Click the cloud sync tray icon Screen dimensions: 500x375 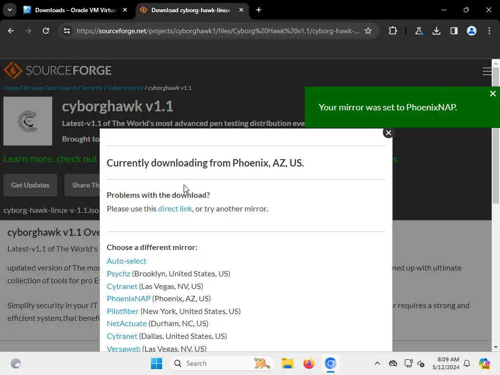393,363
